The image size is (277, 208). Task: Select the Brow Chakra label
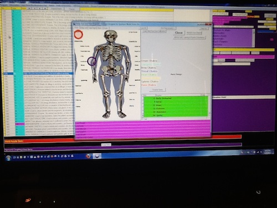coord(148,68)
